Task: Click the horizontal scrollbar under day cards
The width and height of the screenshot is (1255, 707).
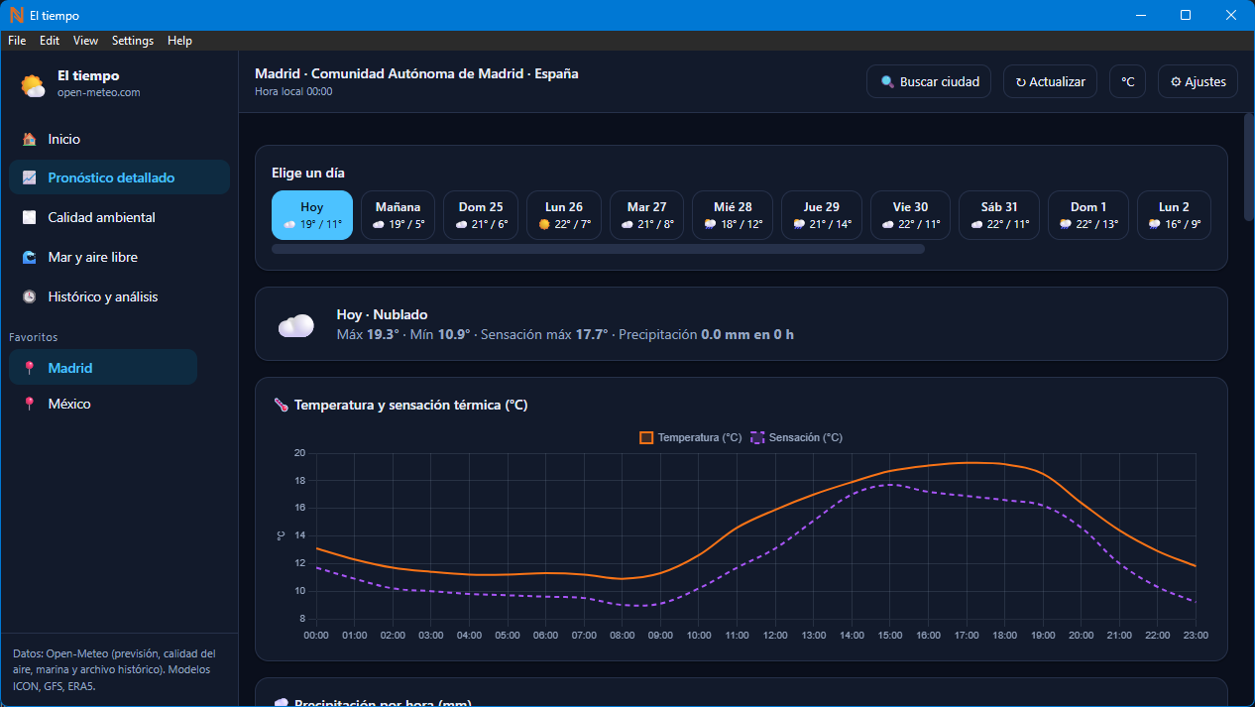Action: click(x=598, y=249)
